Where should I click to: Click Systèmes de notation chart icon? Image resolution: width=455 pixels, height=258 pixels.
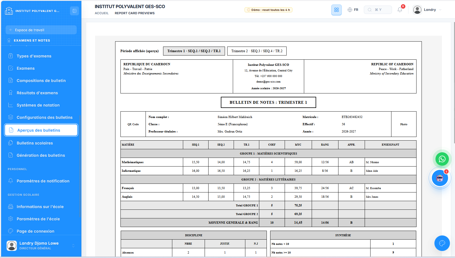pyautogui.click(x=11, y=105)
